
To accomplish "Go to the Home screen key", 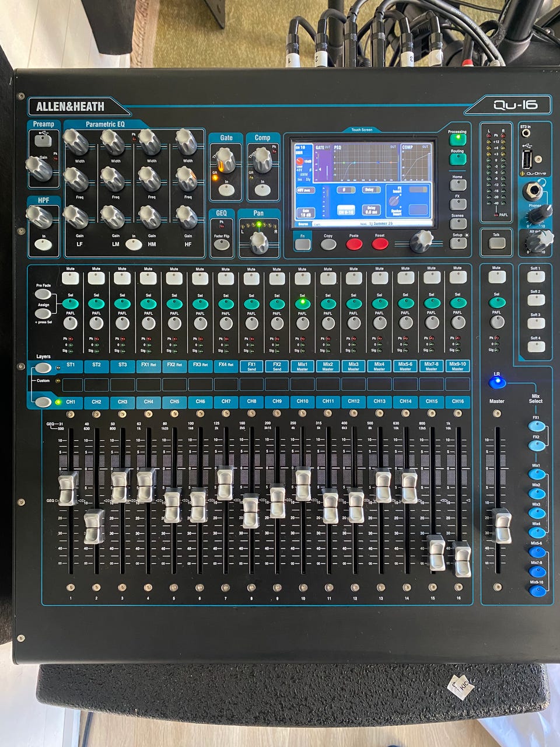I will pos(458,185).
